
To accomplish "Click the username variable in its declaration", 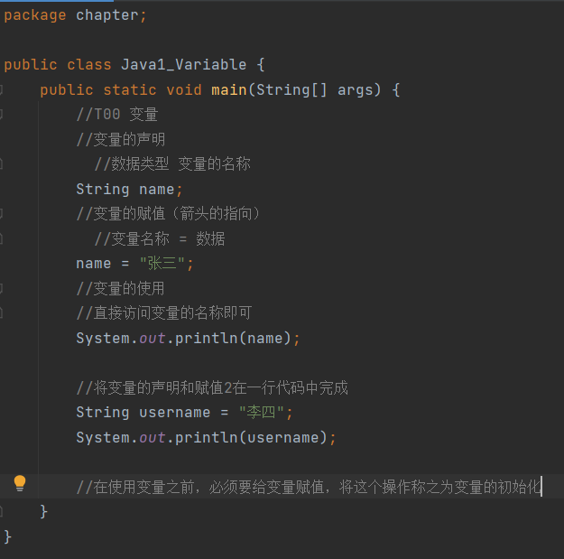I will click(174, 412).
